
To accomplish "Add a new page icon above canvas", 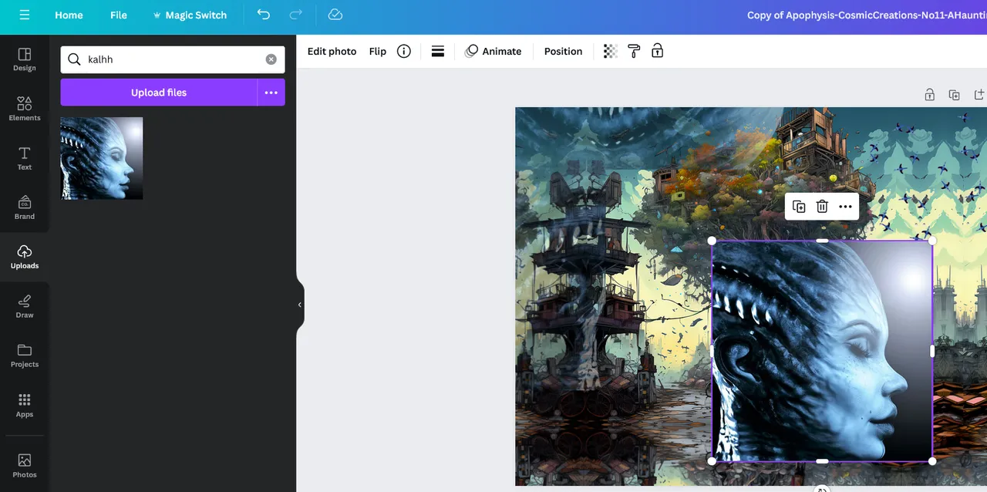I will coord(979,95).
